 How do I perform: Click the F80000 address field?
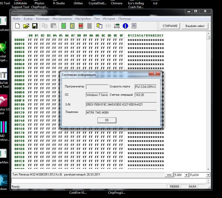point(174,186)
